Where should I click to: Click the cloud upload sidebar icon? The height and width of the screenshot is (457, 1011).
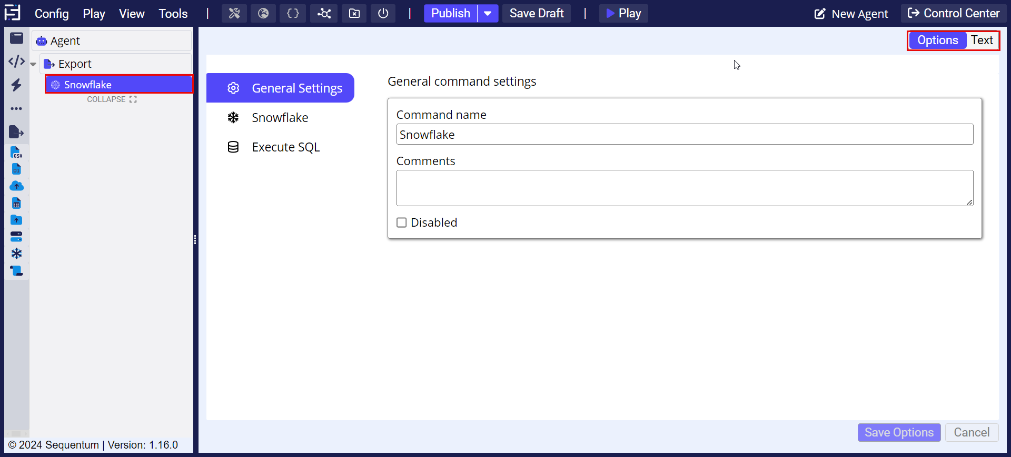click(16, 186)
